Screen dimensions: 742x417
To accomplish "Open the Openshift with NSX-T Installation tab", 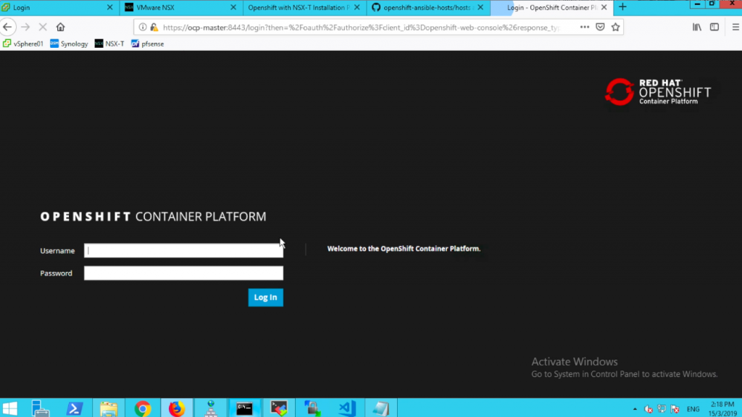I will click(303, 7).
